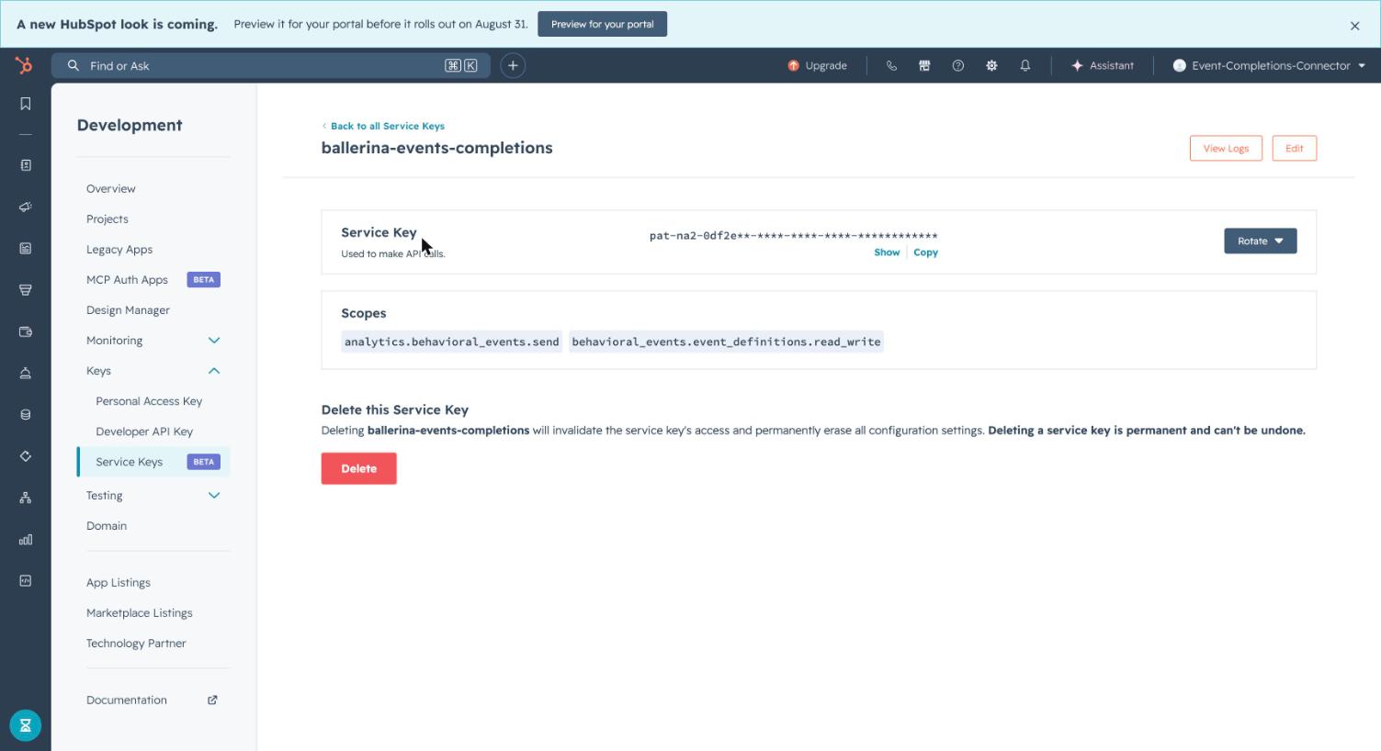Open the Content icon in left rail

26,248
